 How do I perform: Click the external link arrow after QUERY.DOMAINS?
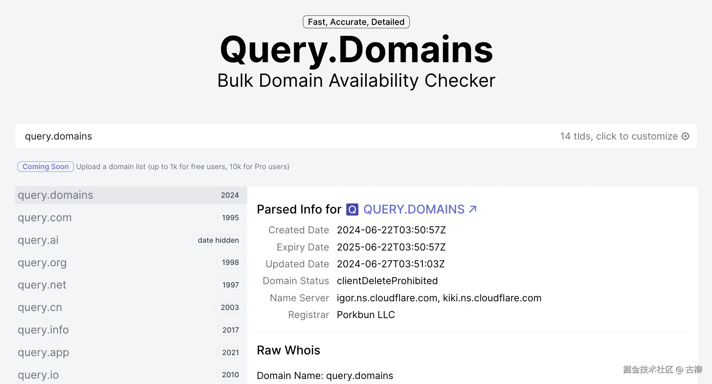[473, 209]
